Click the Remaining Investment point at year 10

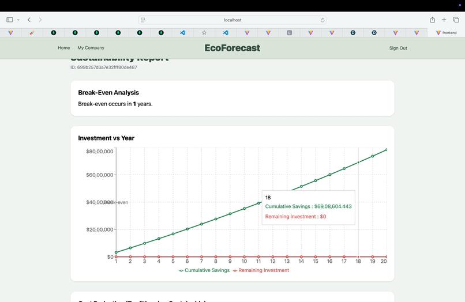coord(245,256)
